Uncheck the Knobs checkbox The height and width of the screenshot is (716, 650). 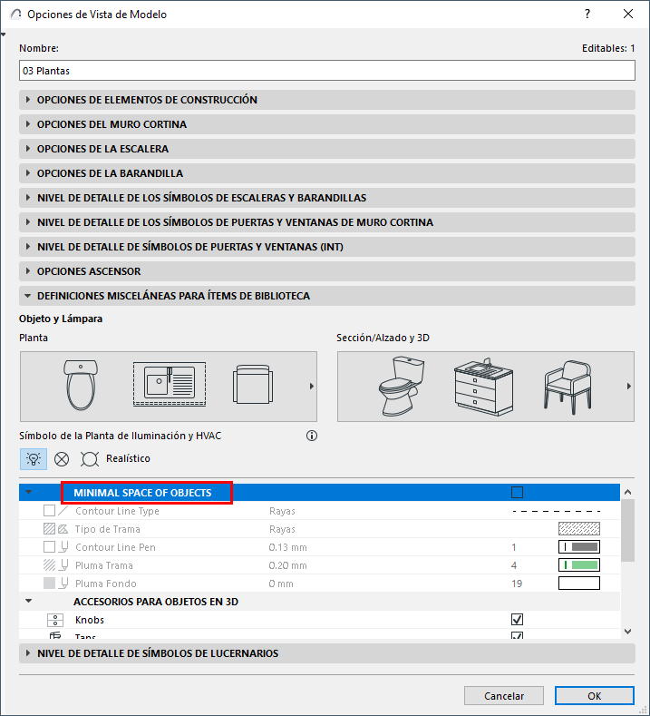click(x=518, y=620)
